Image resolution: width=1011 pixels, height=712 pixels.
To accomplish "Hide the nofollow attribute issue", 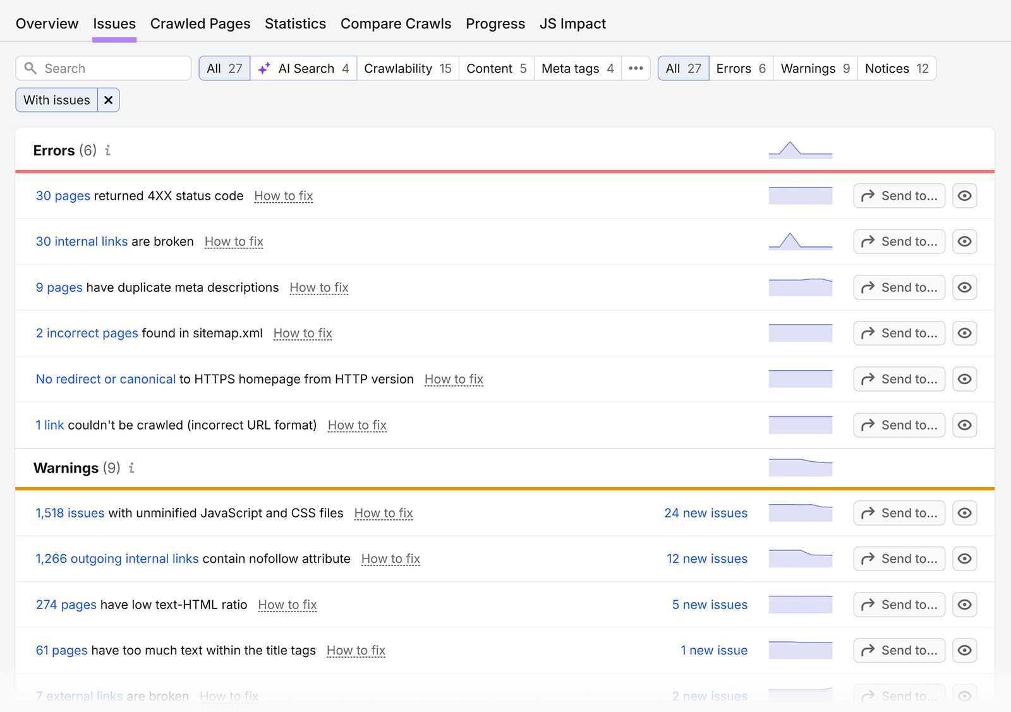I will click(964, 558).
